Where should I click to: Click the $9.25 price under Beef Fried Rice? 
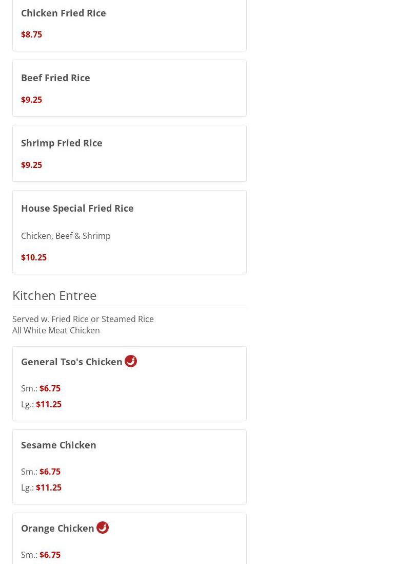coord(32,100)
